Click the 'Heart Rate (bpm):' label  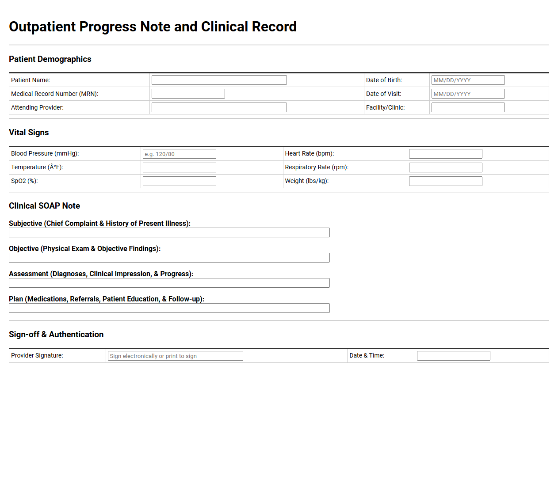coord(310,153)
